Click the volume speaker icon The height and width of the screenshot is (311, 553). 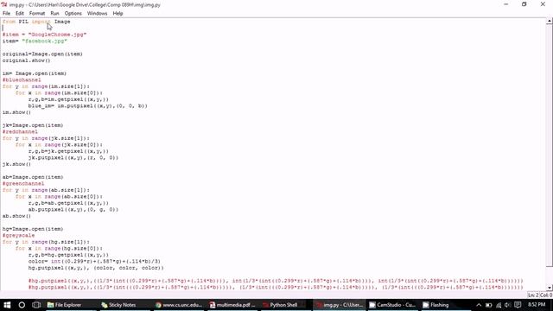point(507,305)
